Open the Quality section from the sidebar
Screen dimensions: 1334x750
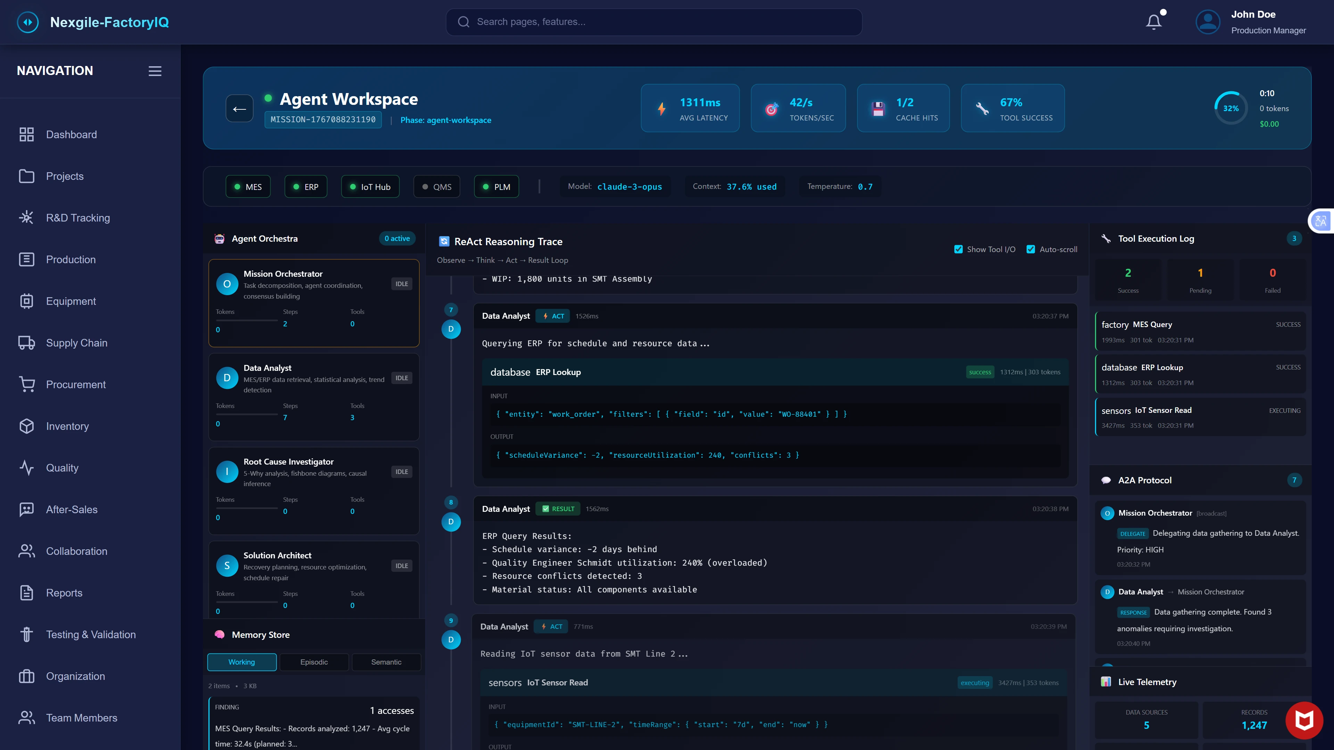[27, 468]
